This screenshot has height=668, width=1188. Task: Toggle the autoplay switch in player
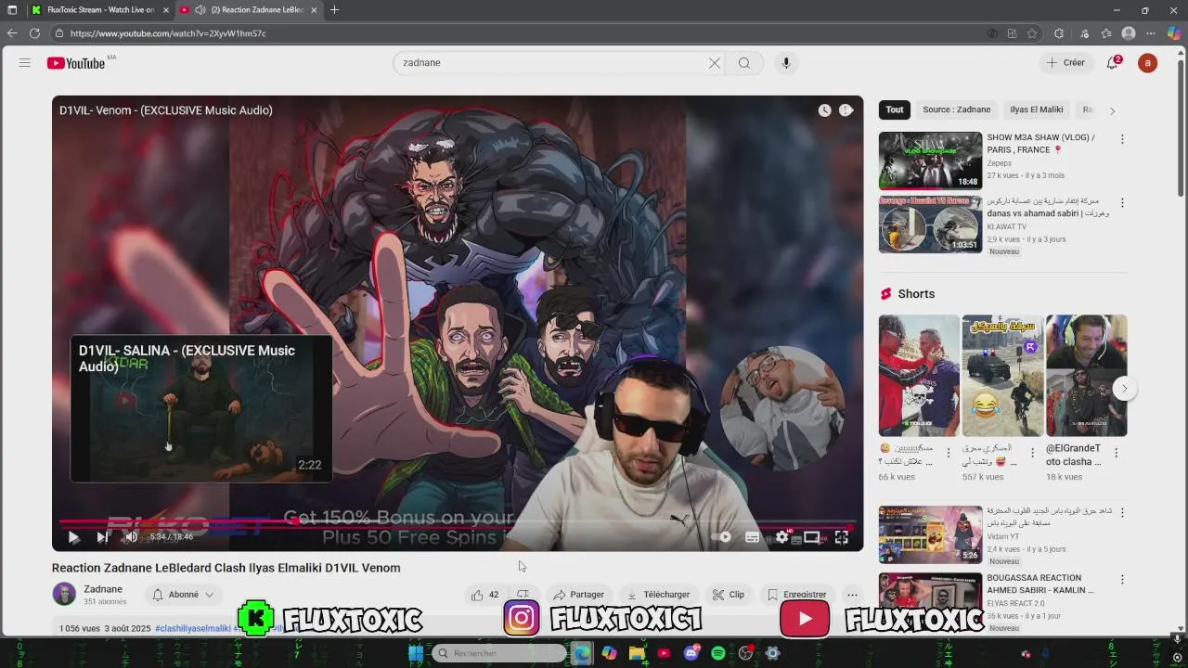click(x=721, y=537)
